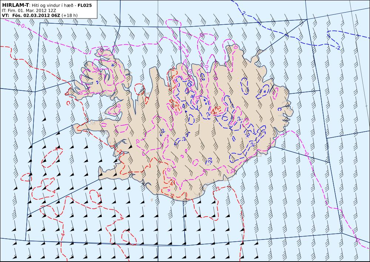The image size is (370, 262).
Task: Click the HIRLAM-T title in the legend
Action: coord(15,5)
